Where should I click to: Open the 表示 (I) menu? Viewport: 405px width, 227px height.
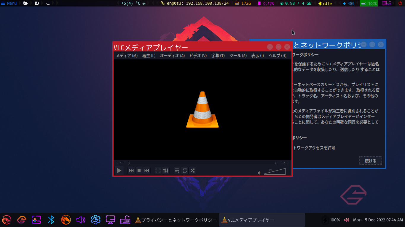[257, 56]
